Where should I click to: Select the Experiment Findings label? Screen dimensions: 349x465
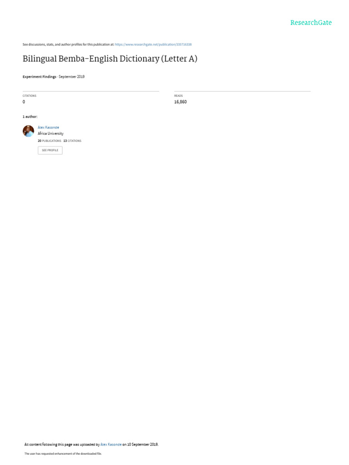coord(39,77)
